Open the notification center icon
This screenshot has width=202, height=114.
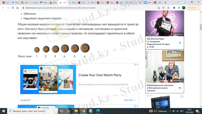197,111
